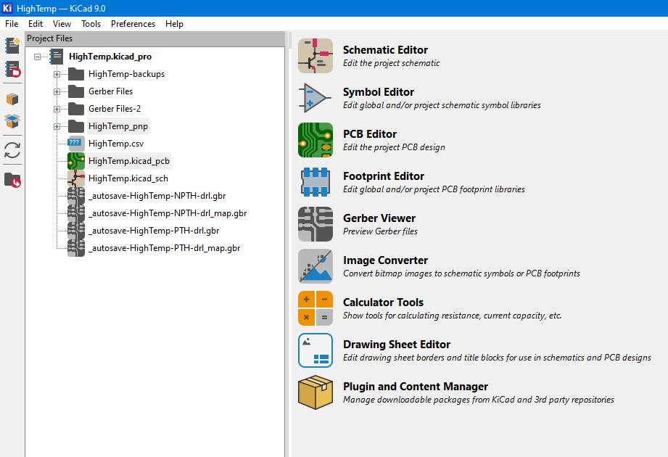Expand the Gerber Files-2 folder
The width and height of the screenshot is (668, 457).
pyautogui.click(x=57, y=109)
